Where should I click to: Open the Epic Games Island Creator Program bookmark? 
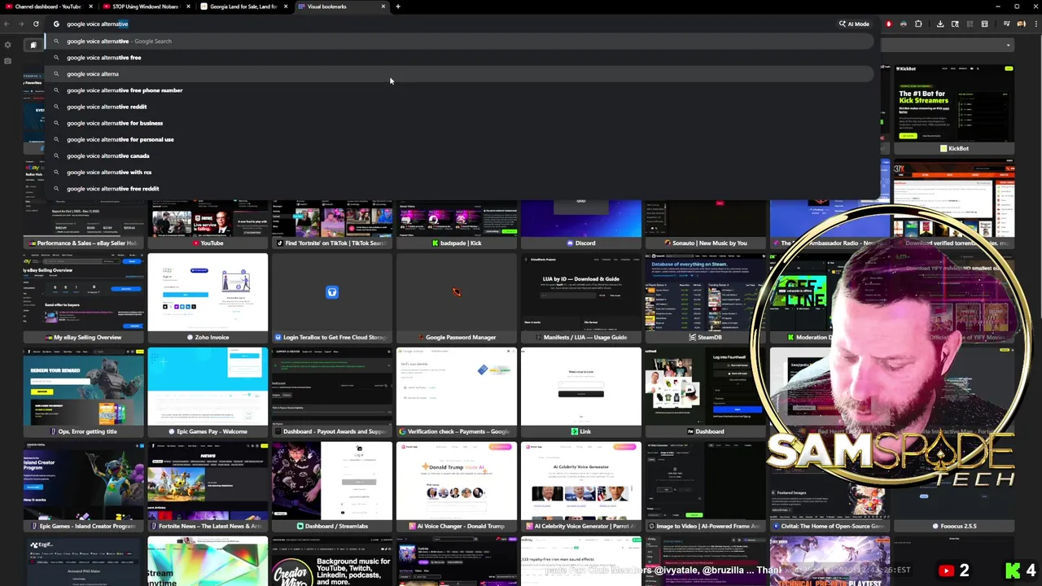click(83, 487)
